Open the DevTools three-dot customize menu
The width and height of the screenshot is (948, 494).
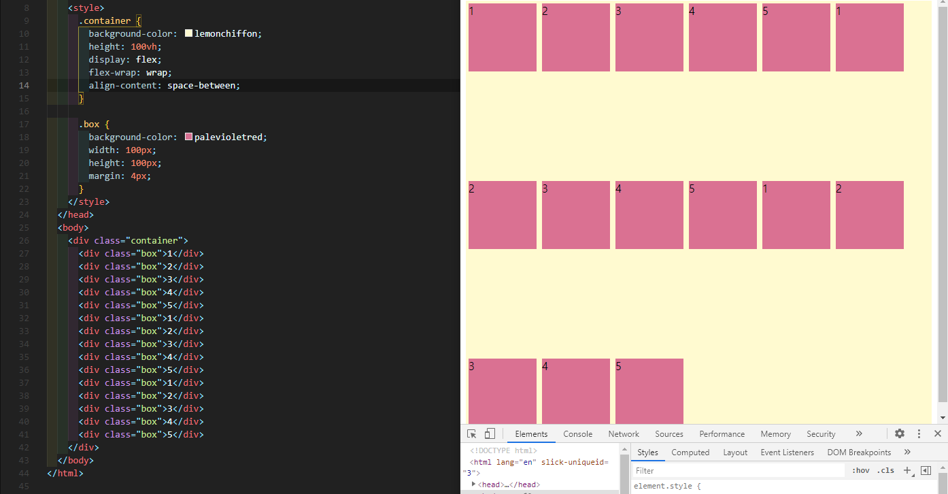pos(919,433)
